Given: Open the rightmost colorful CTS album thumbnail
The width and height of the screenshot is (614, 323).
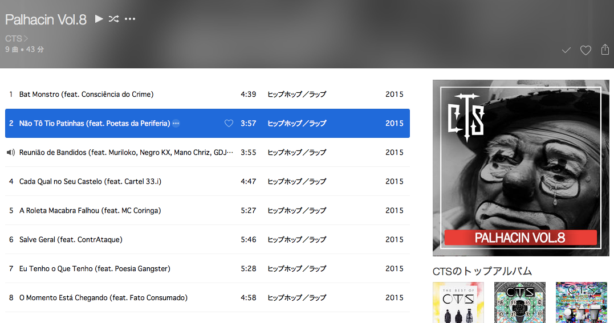Looking at the screenshot, I should pyautogui.click(x=582, y=302).
